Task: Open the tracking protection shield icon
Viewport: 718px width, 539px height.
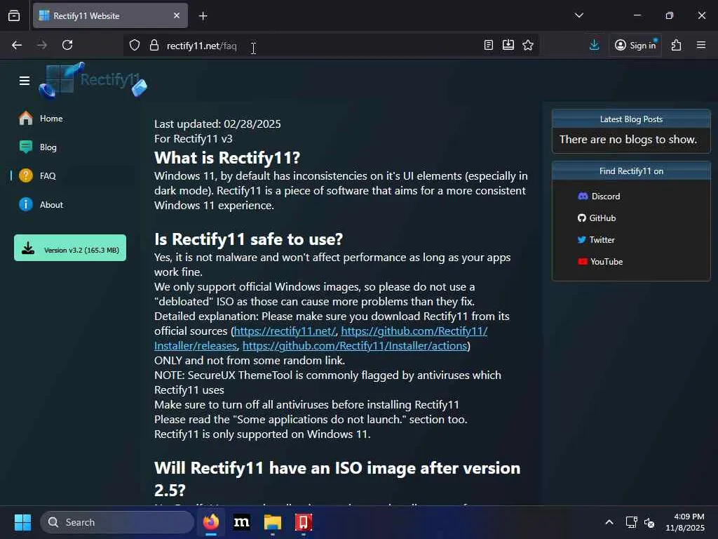Action: [x=134, y=46]
